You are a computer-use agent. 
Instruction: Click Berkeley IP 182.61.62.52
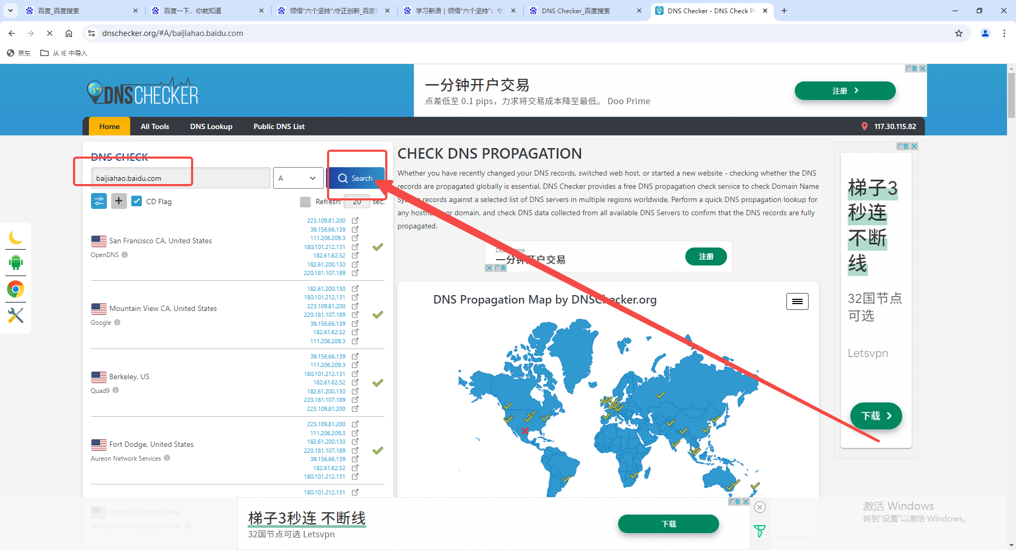(329, 382)
